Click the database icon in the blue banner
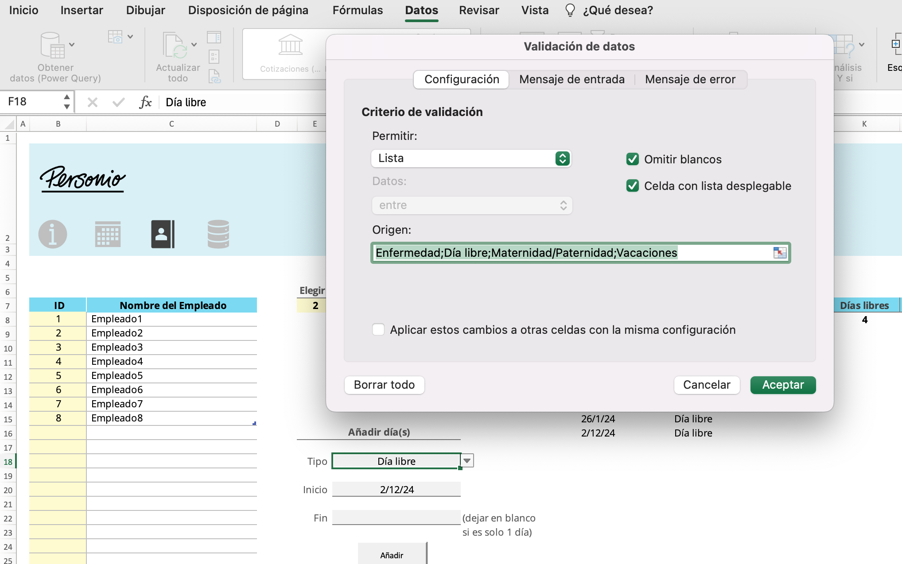This screenshot has width=902, height=564. coord(218,234)
